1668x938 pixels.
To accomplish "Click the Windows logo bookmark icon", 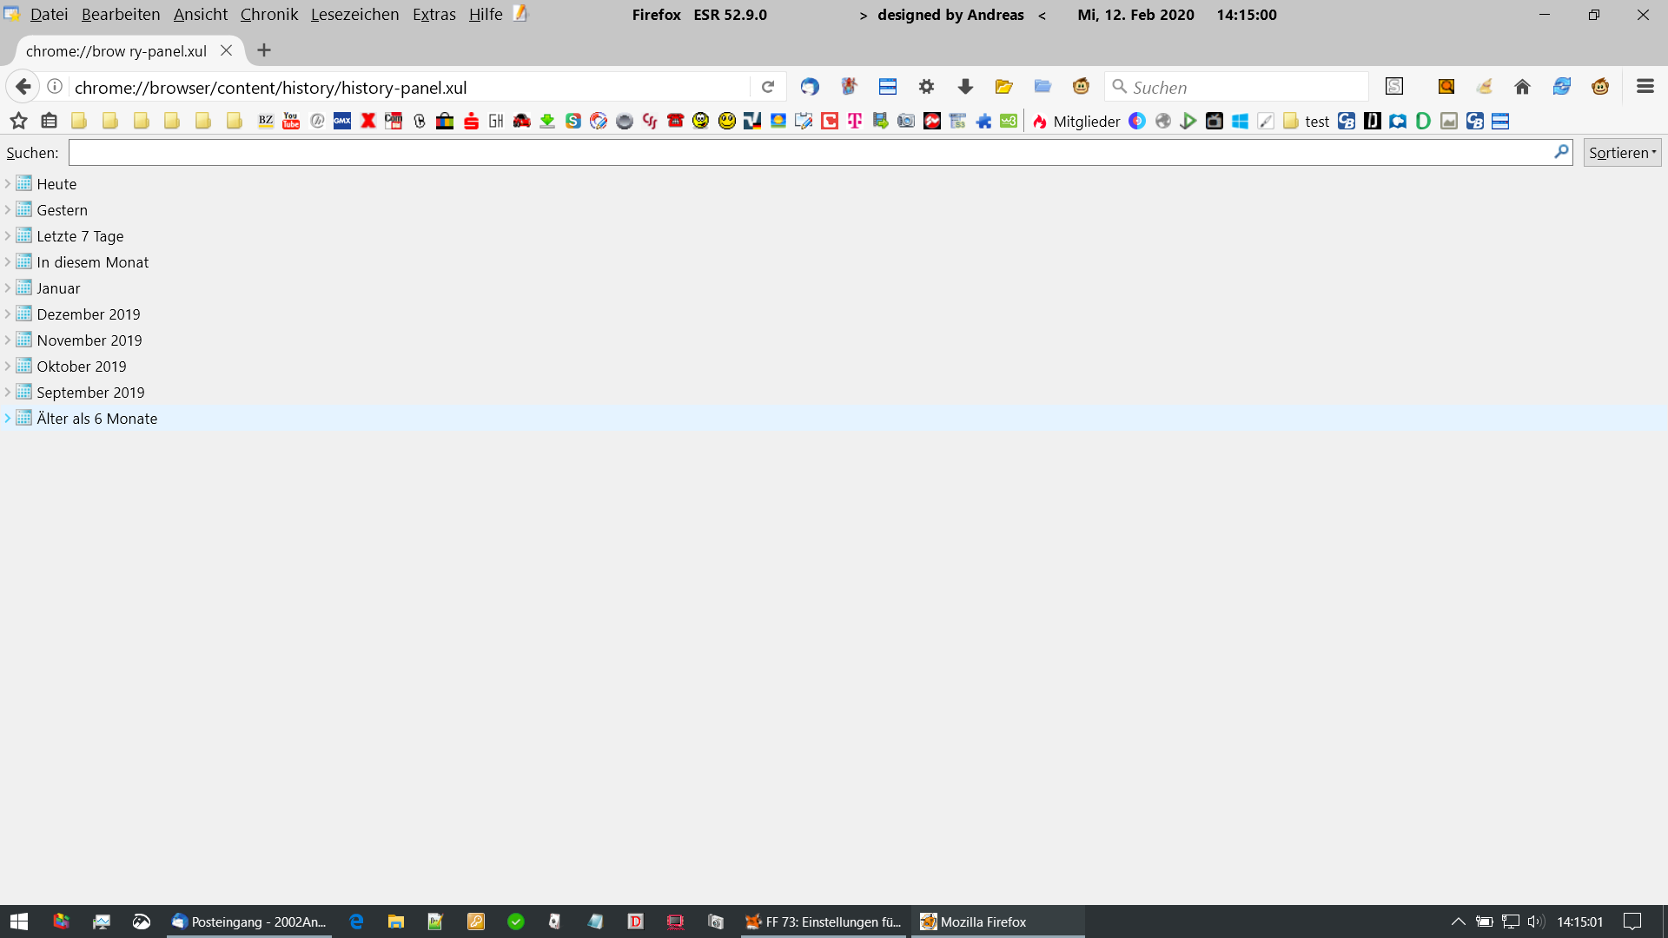I will 1240,122.
